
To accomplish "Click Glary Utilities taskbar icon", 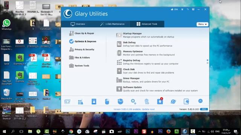I will [185, 132].
